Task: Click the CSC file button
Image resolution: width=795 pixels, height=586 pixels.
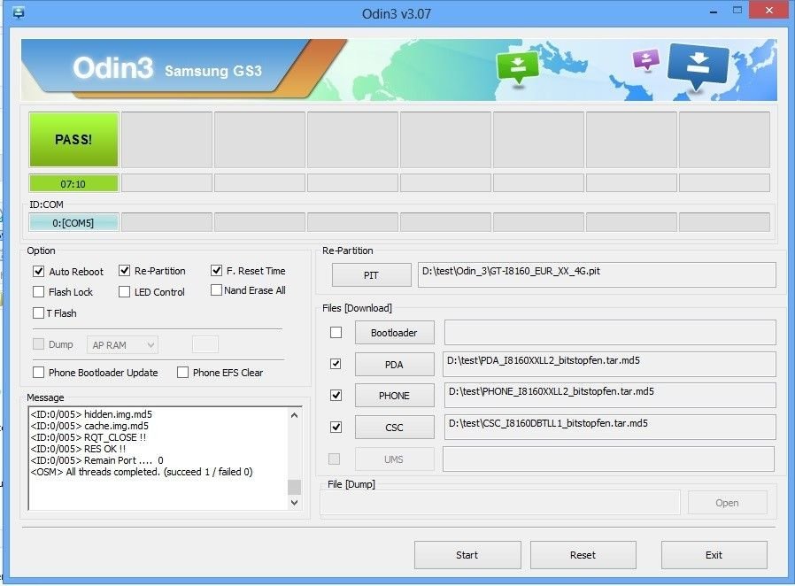Action: pyautogui.click(x=394, y=428)
